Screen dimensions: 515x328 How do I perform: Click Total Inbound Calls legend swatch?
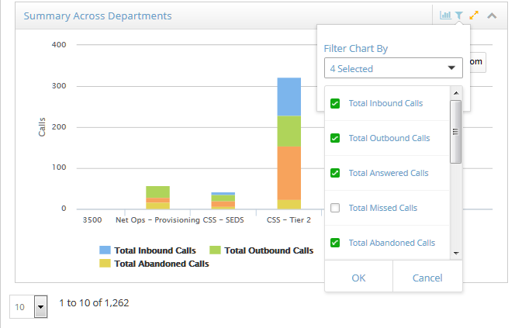(x=105, y=250)
